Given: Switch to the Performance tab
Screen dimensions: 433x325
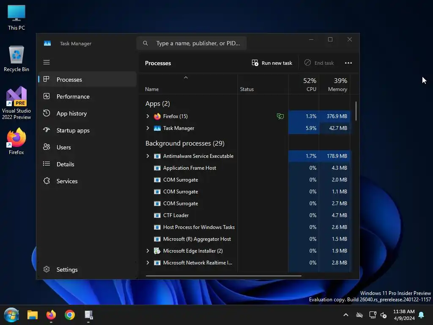Looking at the screenshot, I should point(87,96).
